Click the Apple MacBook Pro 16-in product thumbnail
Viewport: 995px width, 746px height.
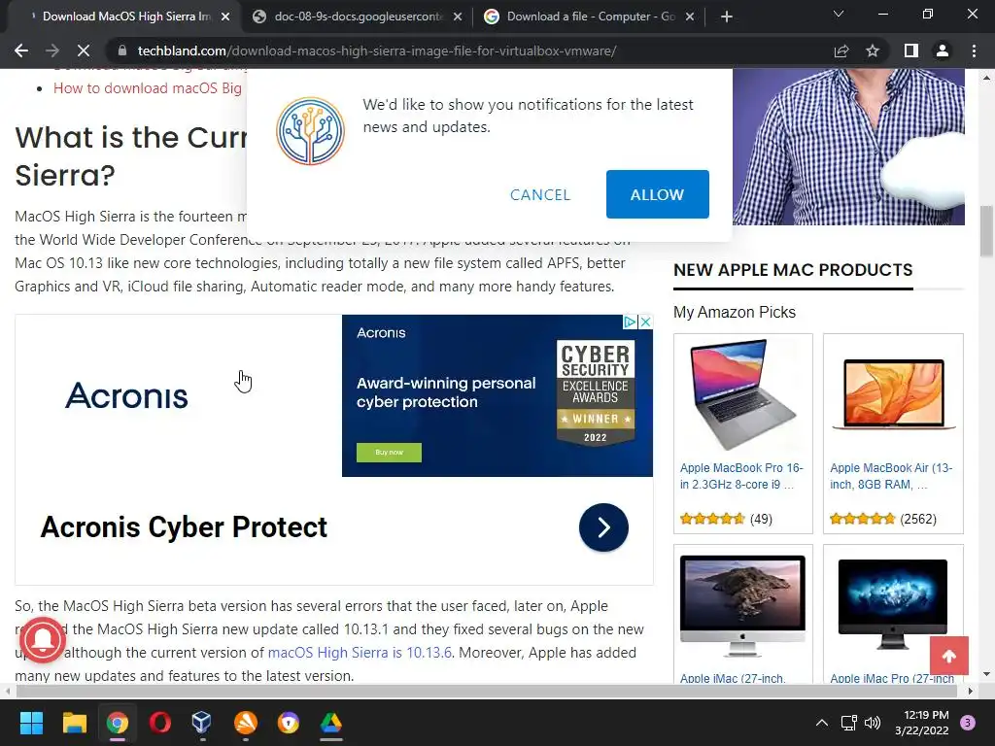point(743,394)
